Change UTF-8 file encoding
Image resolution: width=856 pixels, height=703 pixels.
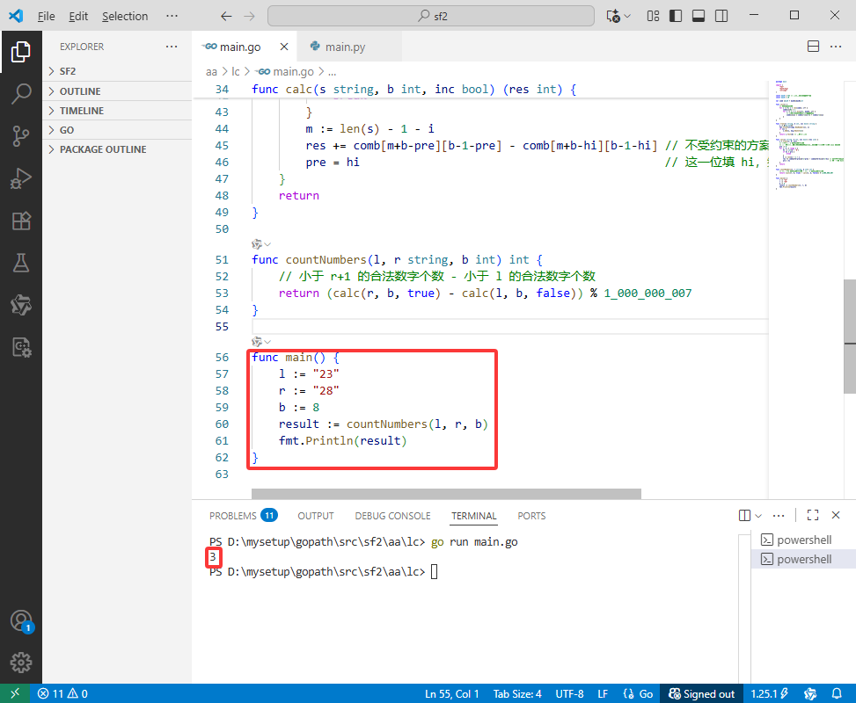[x=569, y=693]
